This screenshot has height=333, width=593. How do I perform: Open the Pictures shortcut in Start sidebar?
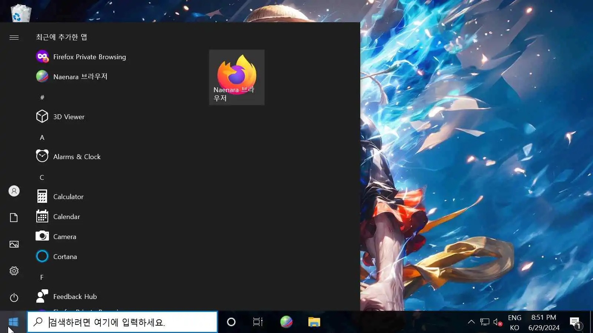tap(14, 244)
